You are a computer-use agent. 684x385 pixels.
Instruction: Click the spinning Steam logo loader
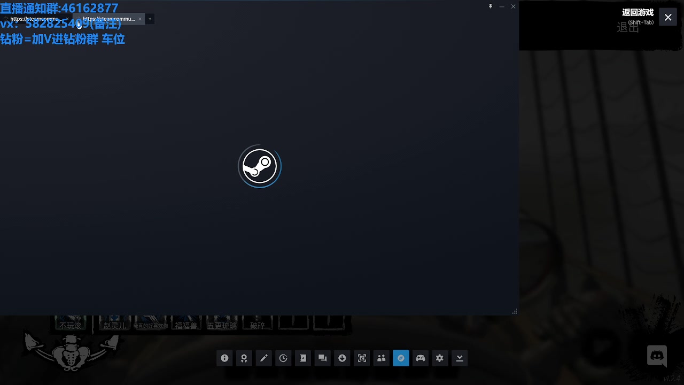pyautogui.click(x=260, y=166)
